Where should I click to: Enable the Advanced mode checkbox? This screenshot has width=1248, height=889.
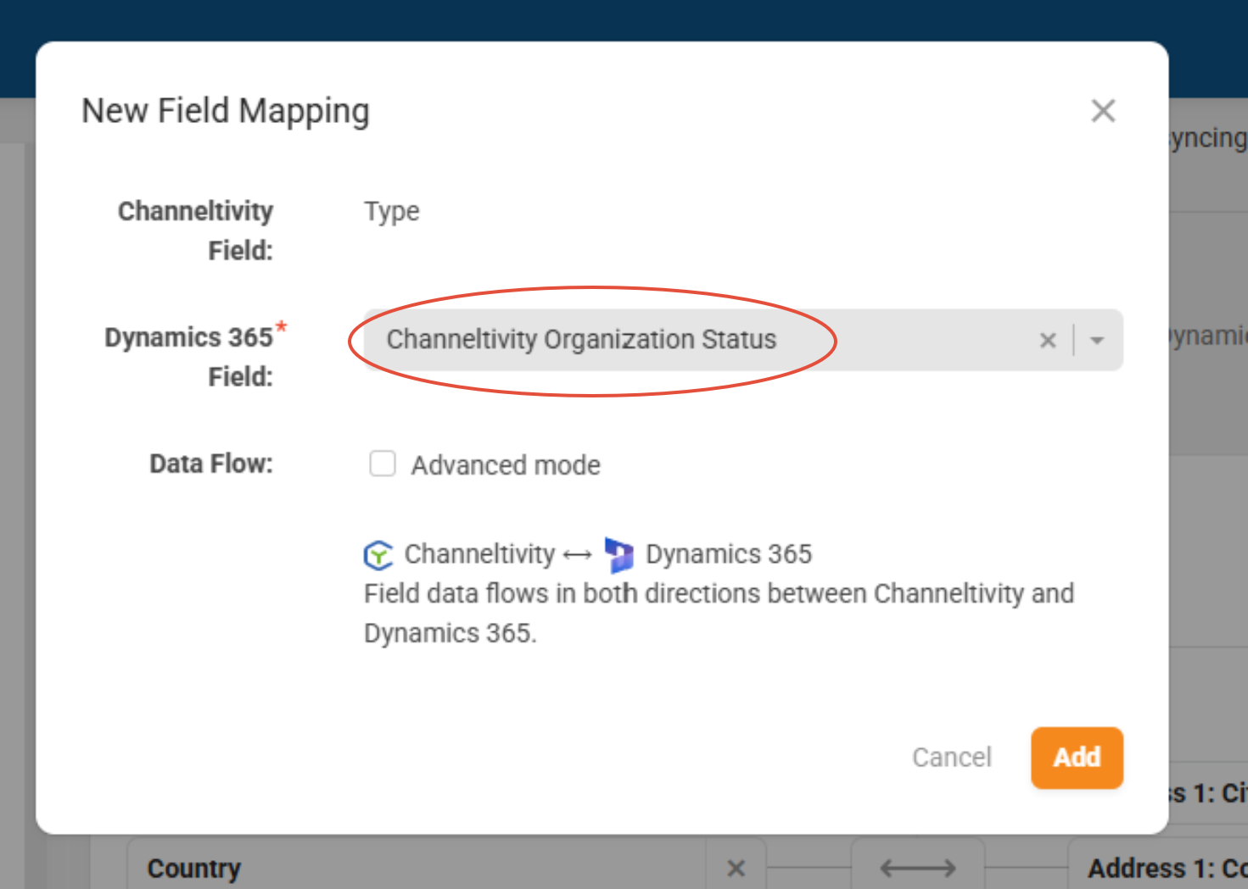coord(383,464)
